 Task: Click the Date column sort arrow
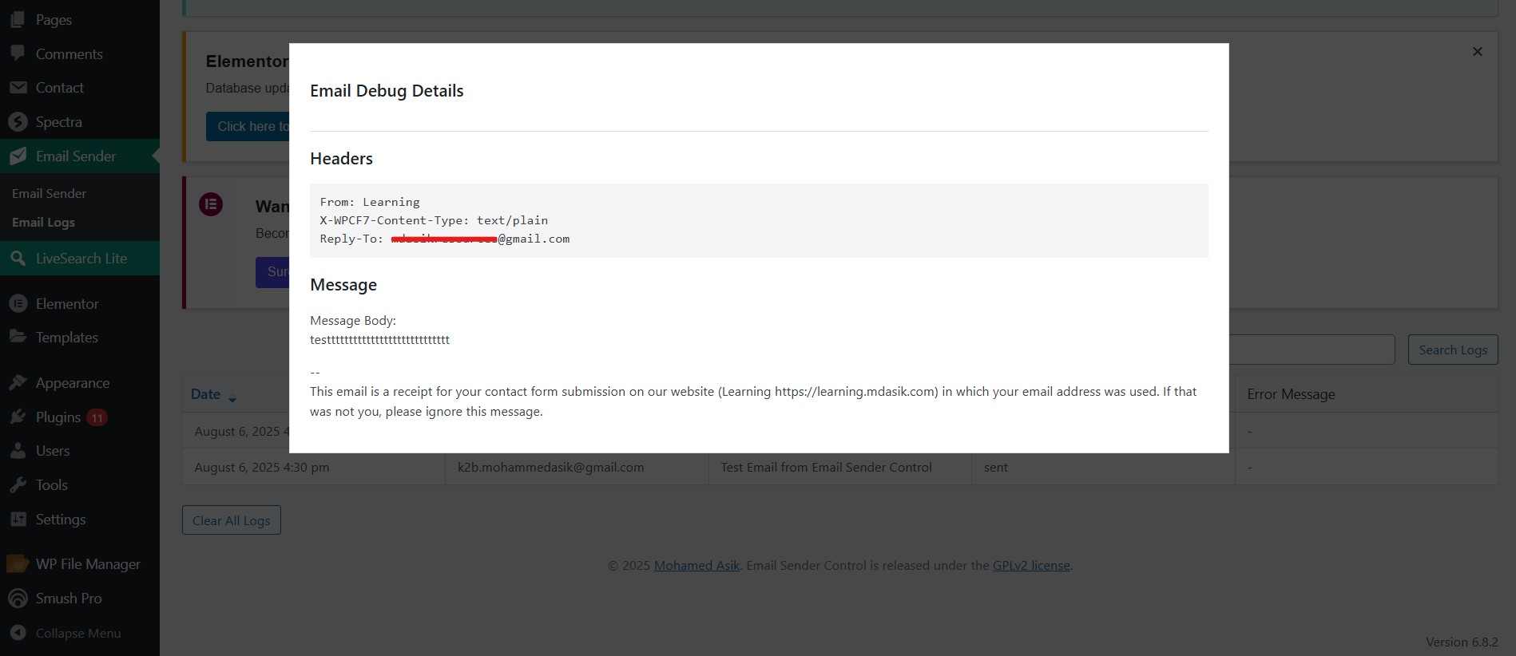[x=232, y=398]
